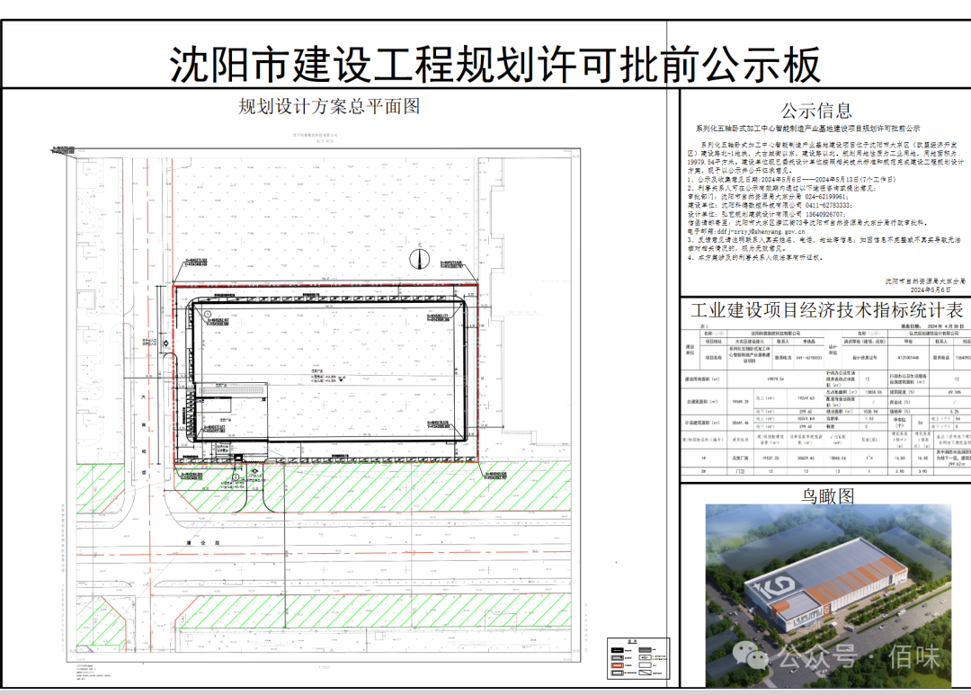Screen dimensions: 971x695
Task: Click the public notice subtitle line under 公示信息
Action: pyautogui.click(x=807, y=129)
